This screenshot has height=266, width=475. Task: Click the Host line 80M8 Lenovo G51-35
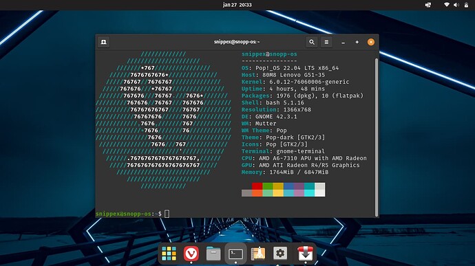click(x=283, y=75)
